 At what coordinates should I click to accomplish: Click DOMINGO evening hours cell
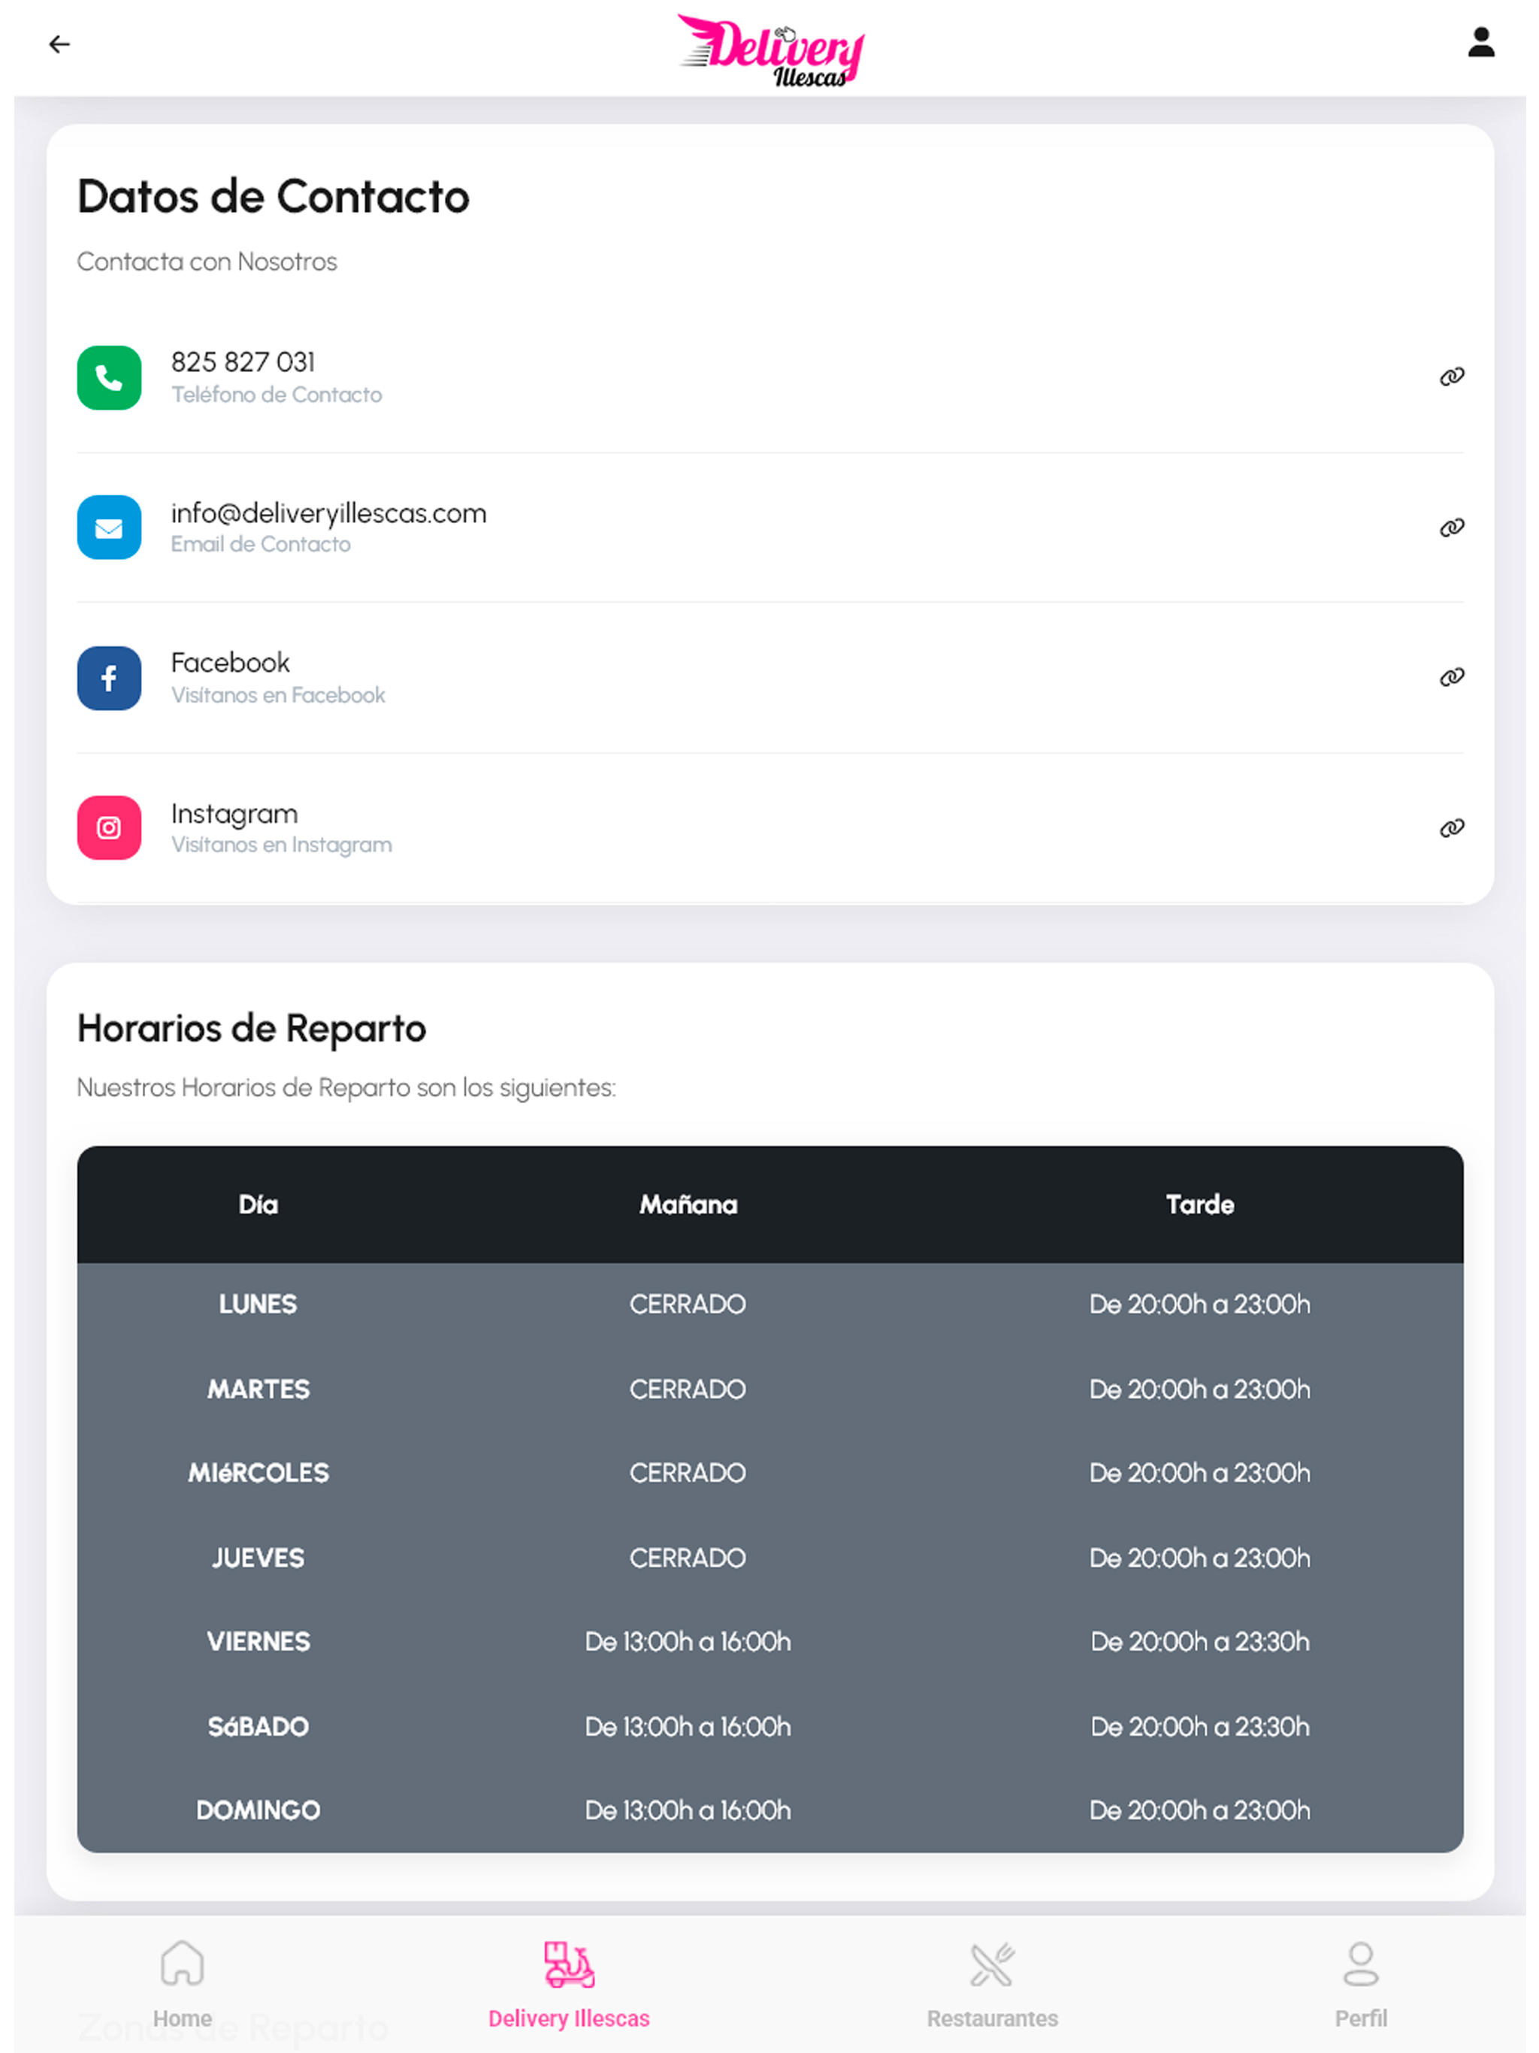pos(1199,1811)
